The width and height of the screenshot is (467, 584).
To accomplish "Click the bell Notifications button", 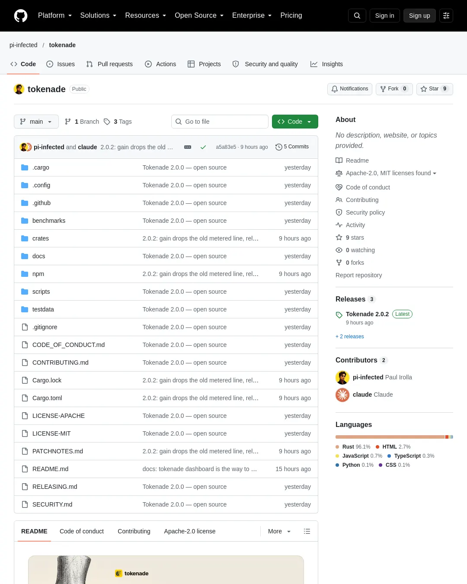I will click(350, 89).
